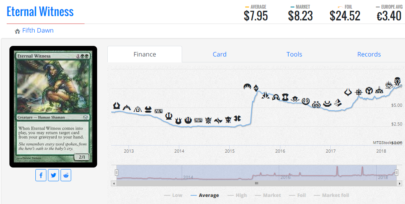
Task: Click the Ixalan compass set icon
Action: (359, 92)
